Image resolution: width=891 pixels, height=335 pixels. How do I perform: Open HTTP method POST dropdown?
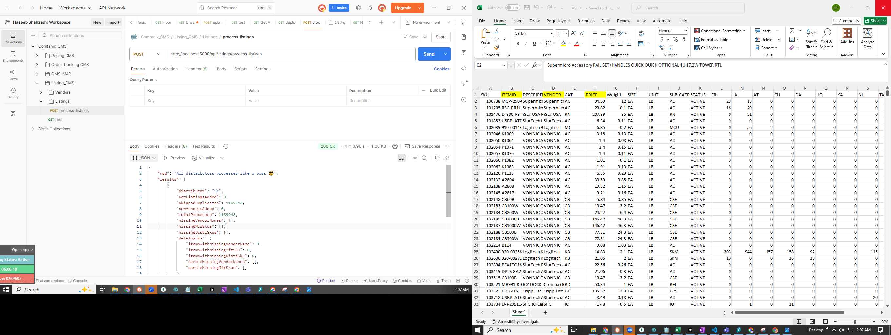[147, 54]
